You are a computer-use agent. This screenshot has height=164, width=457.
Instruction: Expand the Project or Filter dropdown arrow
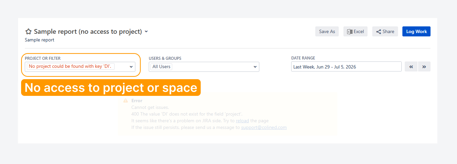point(131,67)
